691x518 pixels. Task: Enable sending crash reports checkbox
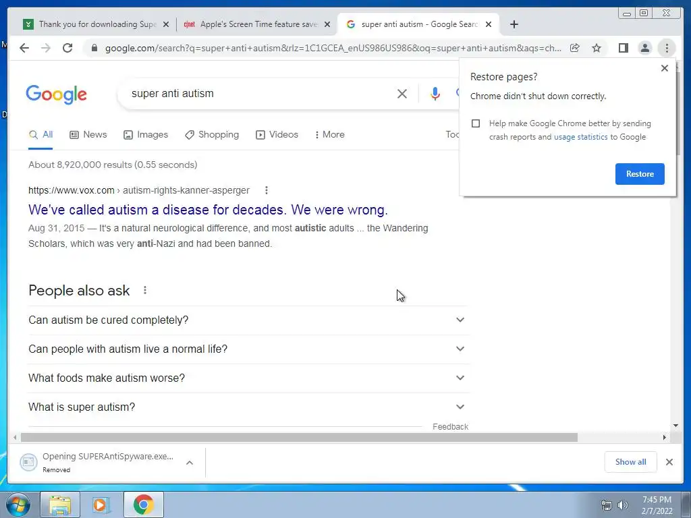tap(476, 123)
